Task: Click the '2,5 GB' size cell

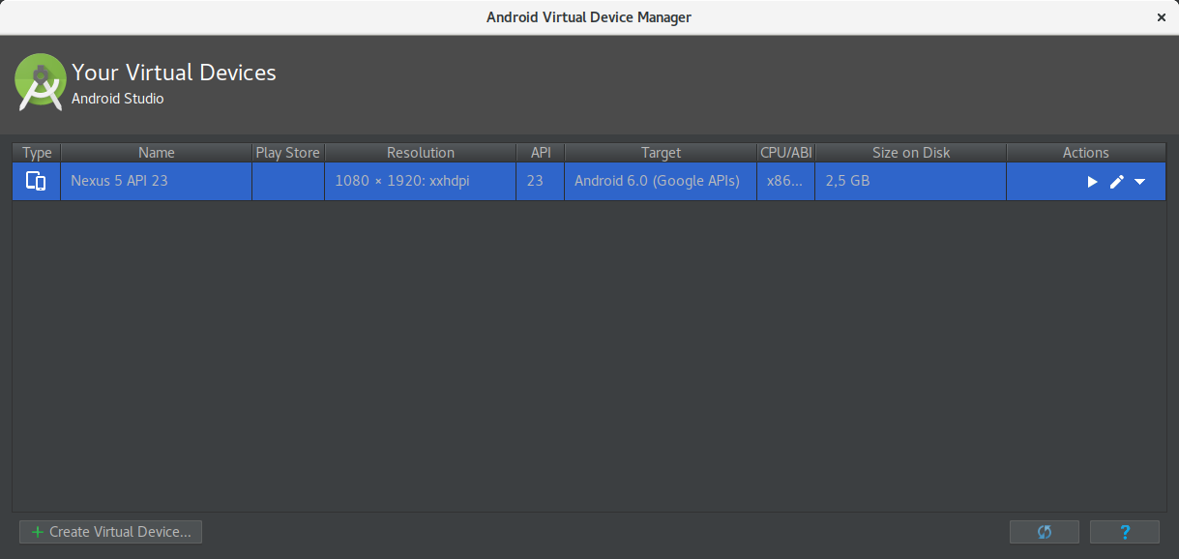Action: click(911, 181)
